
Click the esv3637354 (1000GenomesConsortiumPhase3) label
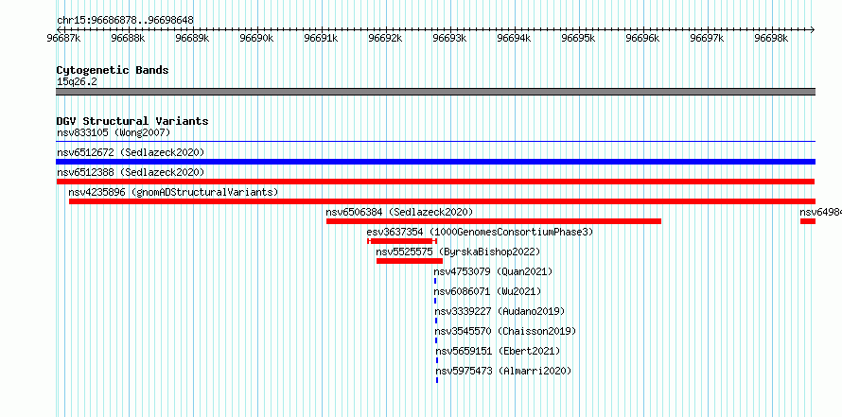(x=480, y=232)
